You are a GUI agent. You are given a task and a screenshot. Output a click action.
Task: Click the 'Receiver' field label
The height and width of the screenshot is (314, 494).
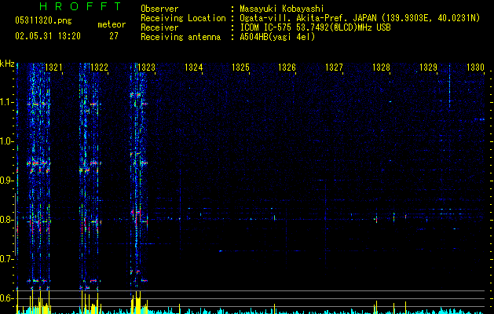click(x=159, y=27)
